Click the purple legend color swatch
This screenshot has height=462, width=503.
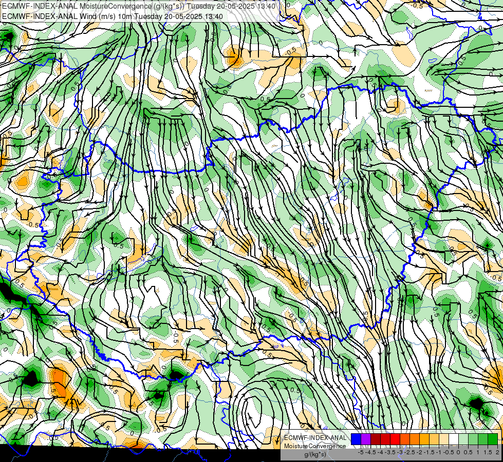click(366, 439)
